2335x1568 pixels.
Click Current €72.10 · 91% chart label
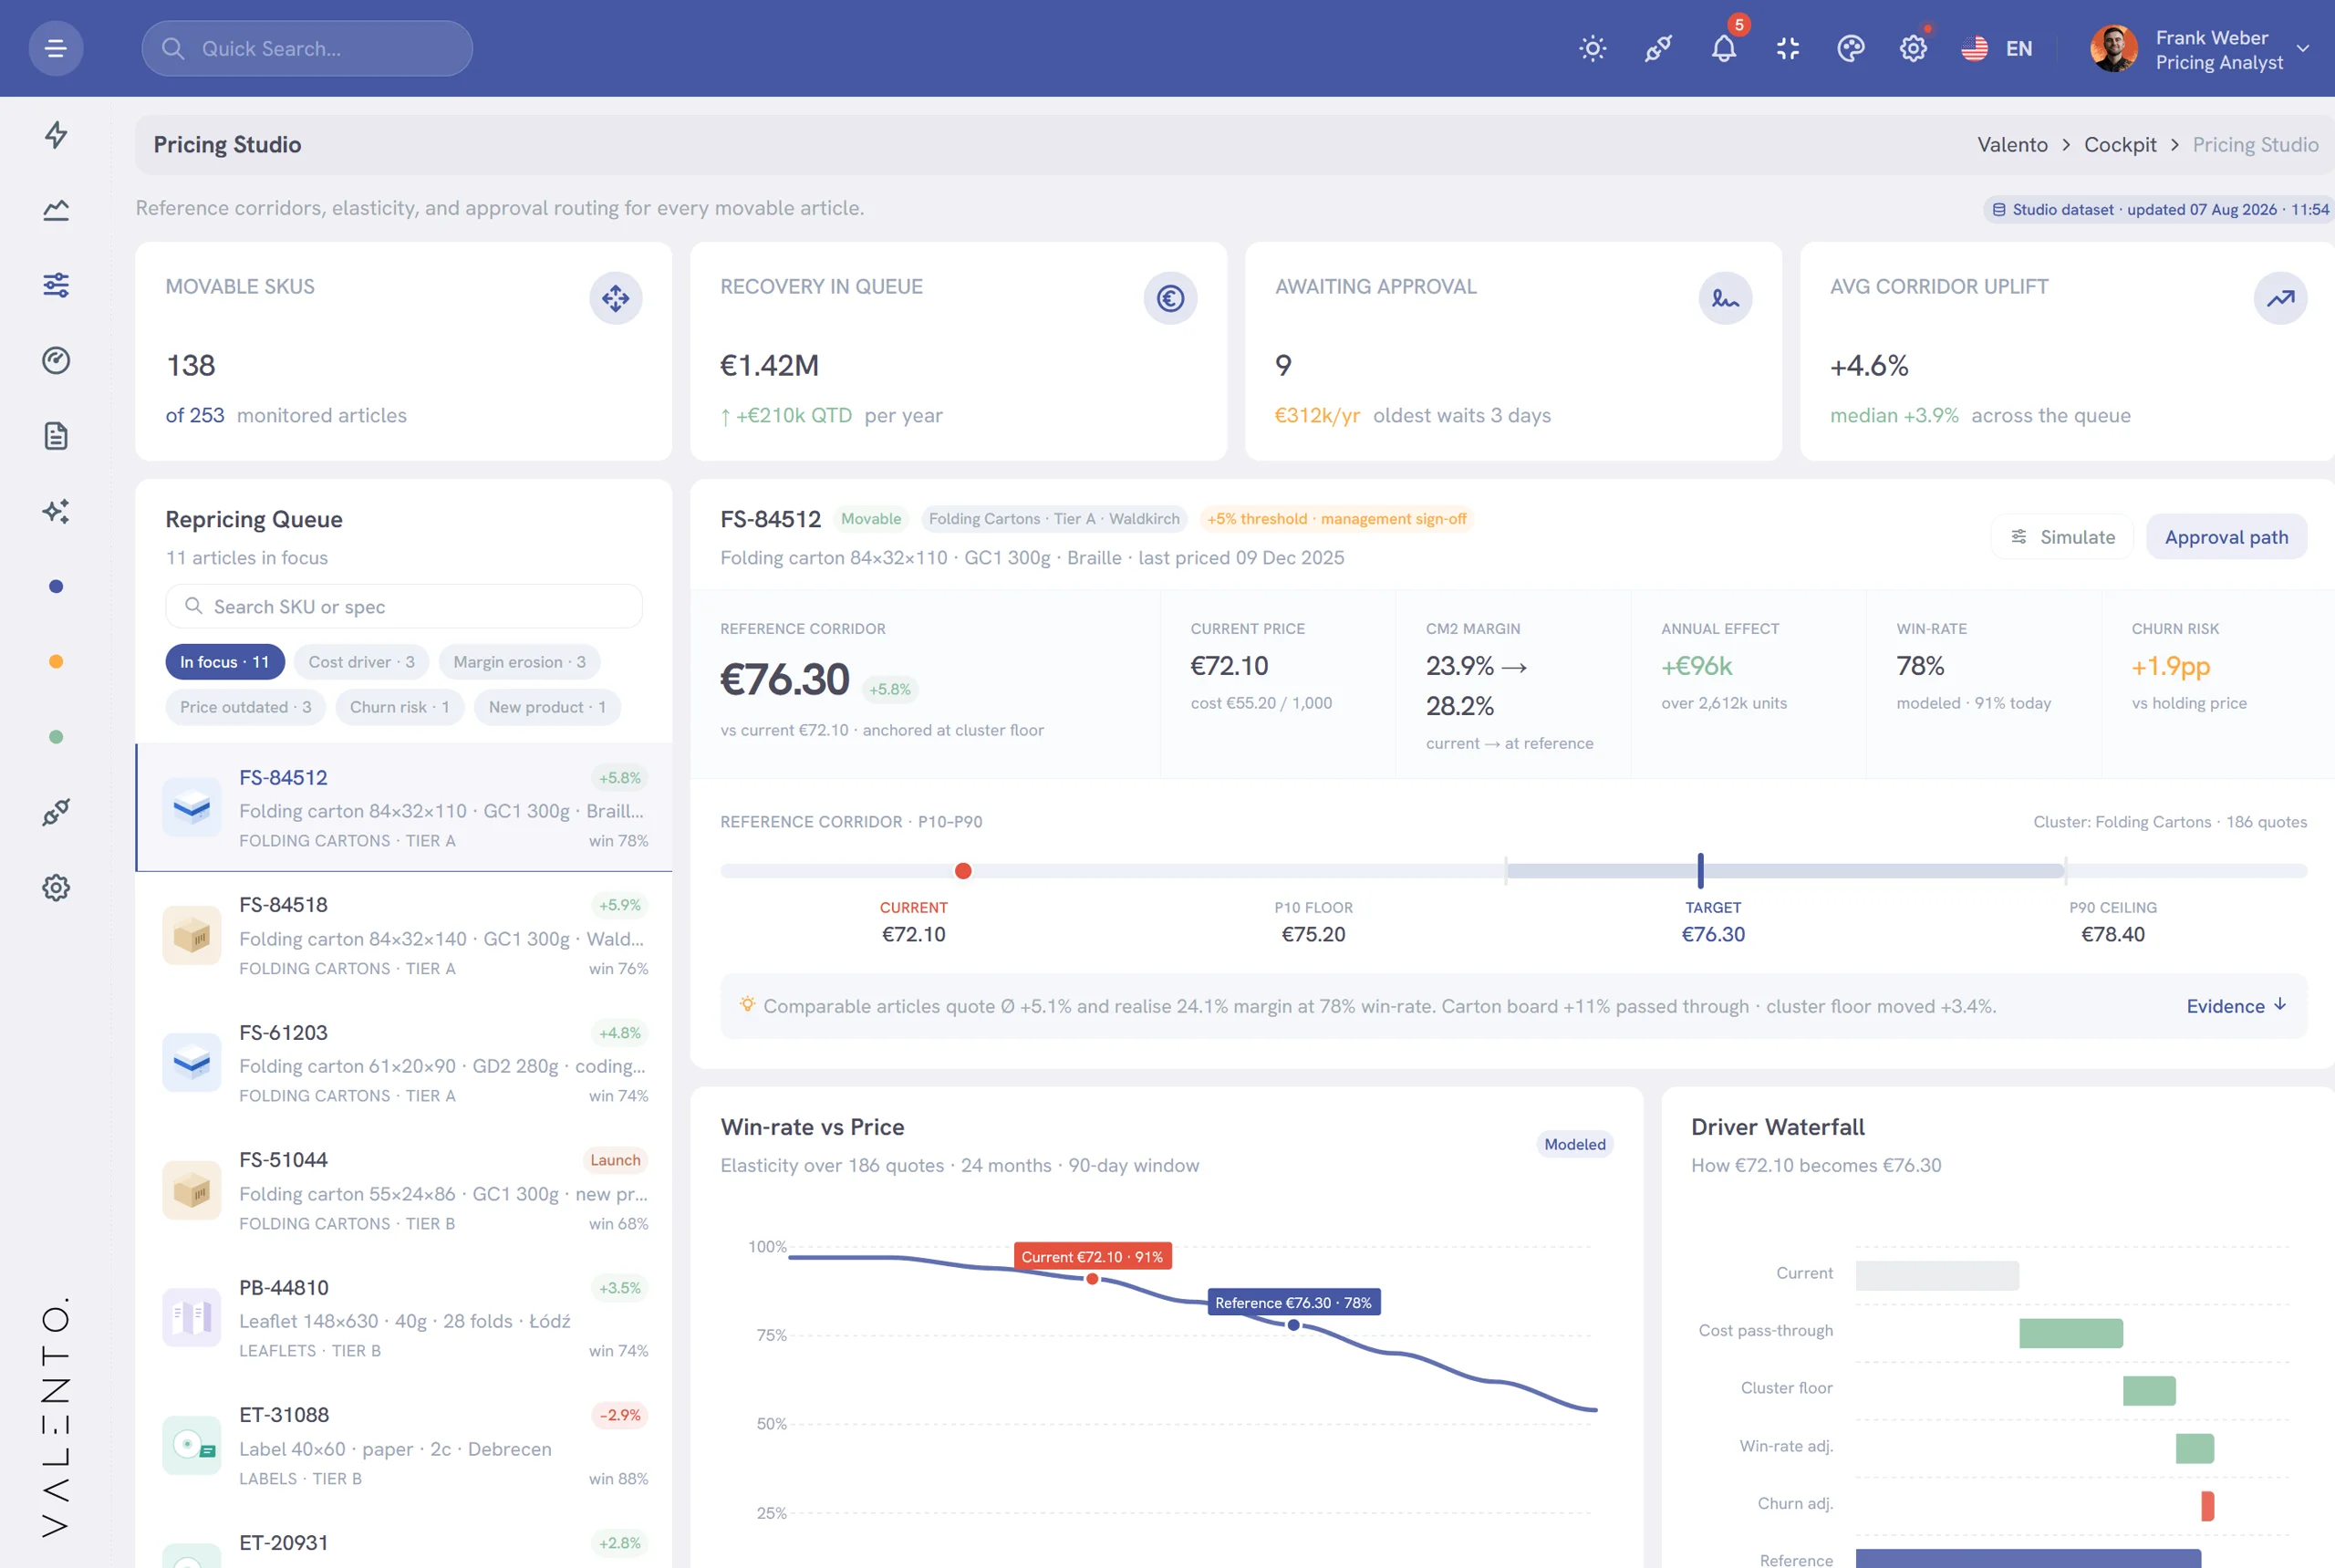coord(1092,1257)
